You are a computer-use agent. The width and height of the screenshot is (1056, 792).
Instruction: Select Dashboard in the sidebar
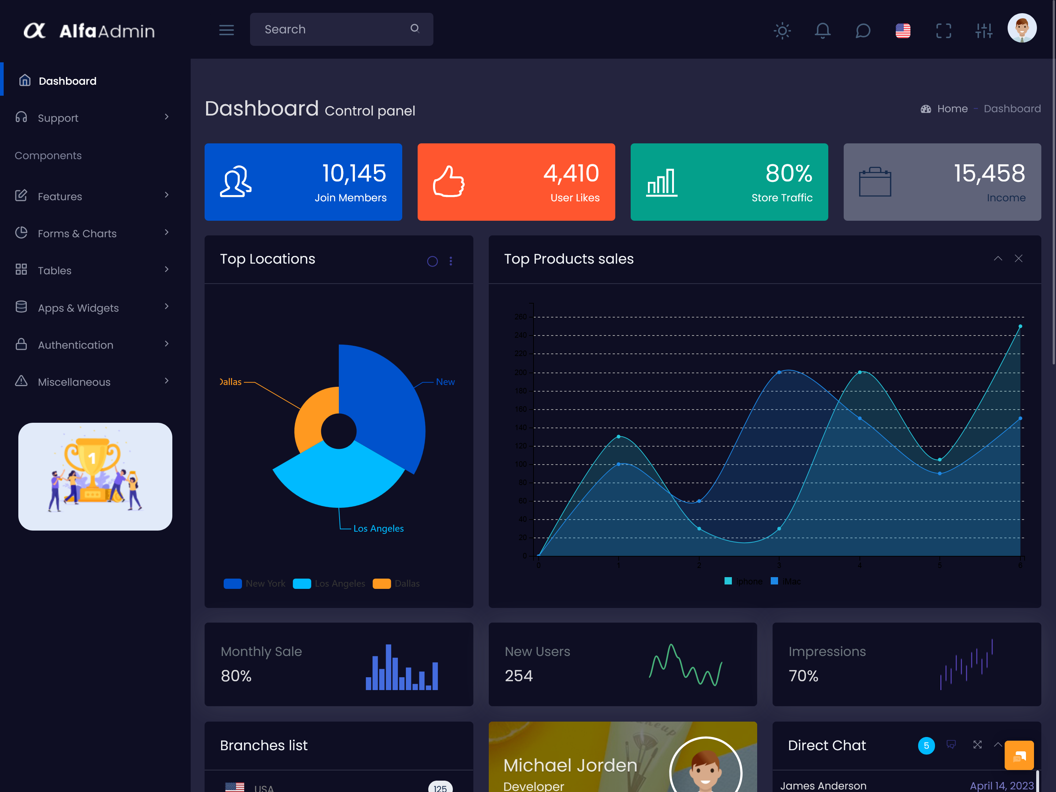pos(95,81)
